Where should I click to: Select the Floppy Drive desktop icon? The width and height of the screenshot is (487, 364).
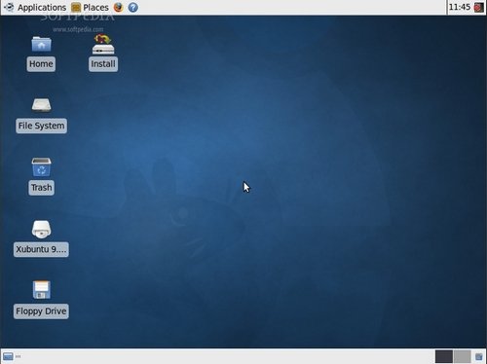[41, 290]
